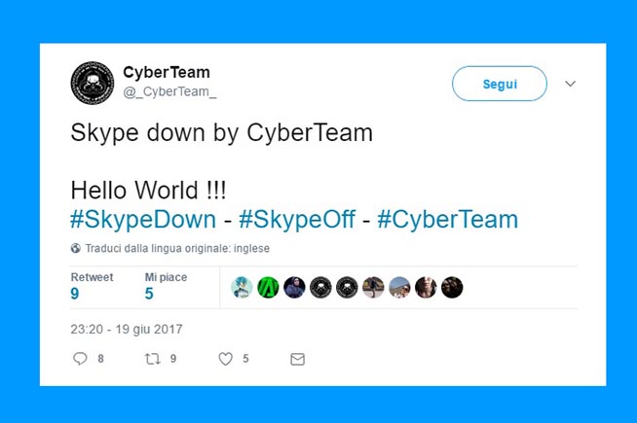Viewport: 637px width, 423px height.
Task: View the Mi piace likes list
Action: (166, 286)
